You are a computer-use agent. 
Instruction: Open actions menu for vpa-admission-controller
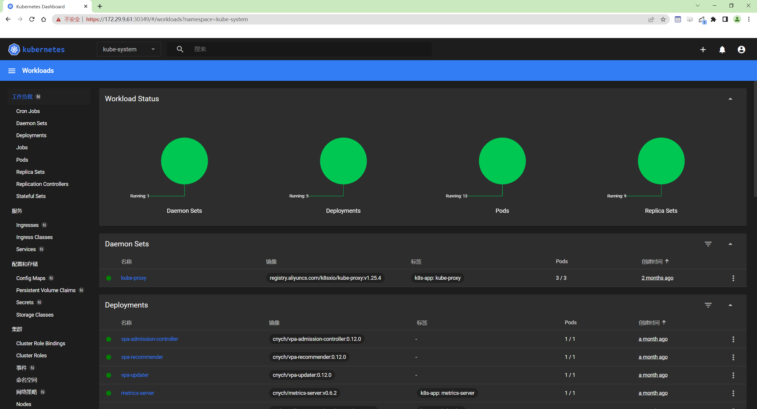(733, 339)
